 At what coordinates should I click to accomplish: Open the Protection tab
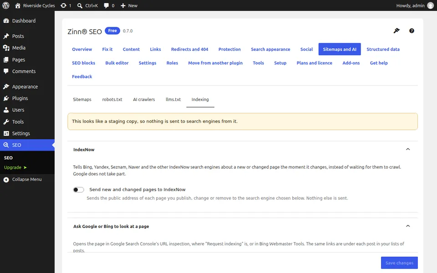pos(229,49)
